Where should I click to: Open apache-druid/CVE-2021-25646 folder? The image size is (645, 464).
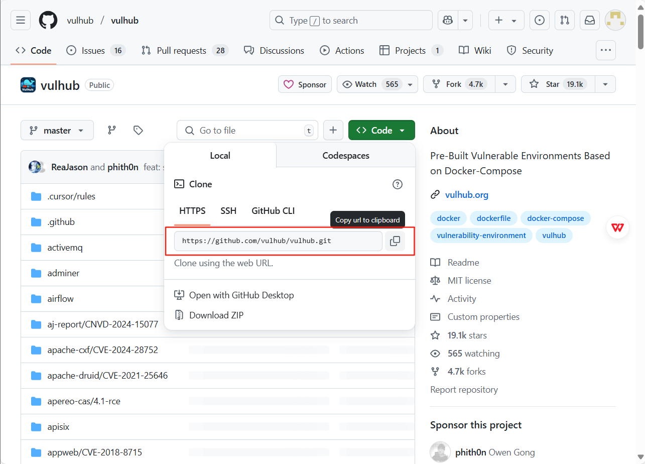click(108, 376)
